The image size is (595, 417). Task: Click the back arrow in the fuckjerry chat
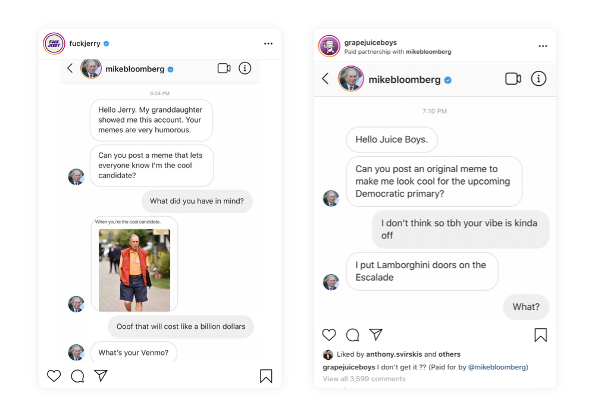point(70,69)
